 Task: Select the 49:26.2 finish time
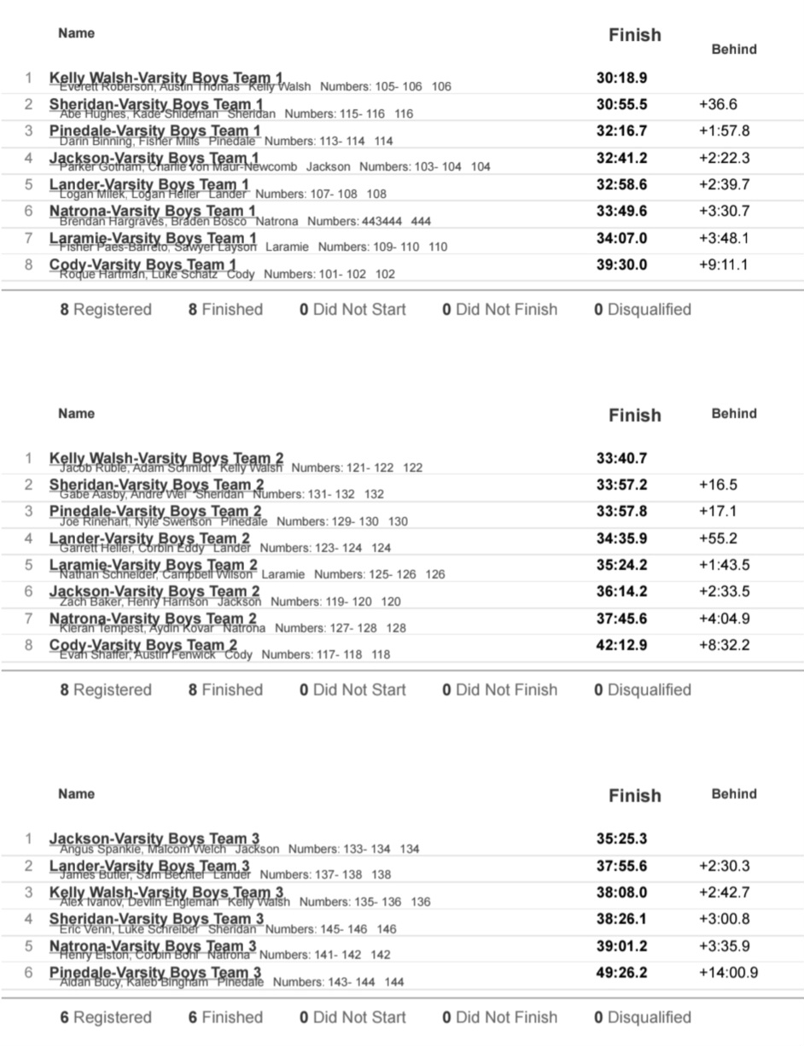click(x=621, y=973)
